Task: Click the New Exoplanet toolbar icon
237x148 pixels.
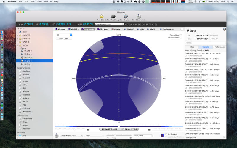Action: click(125, 17)
